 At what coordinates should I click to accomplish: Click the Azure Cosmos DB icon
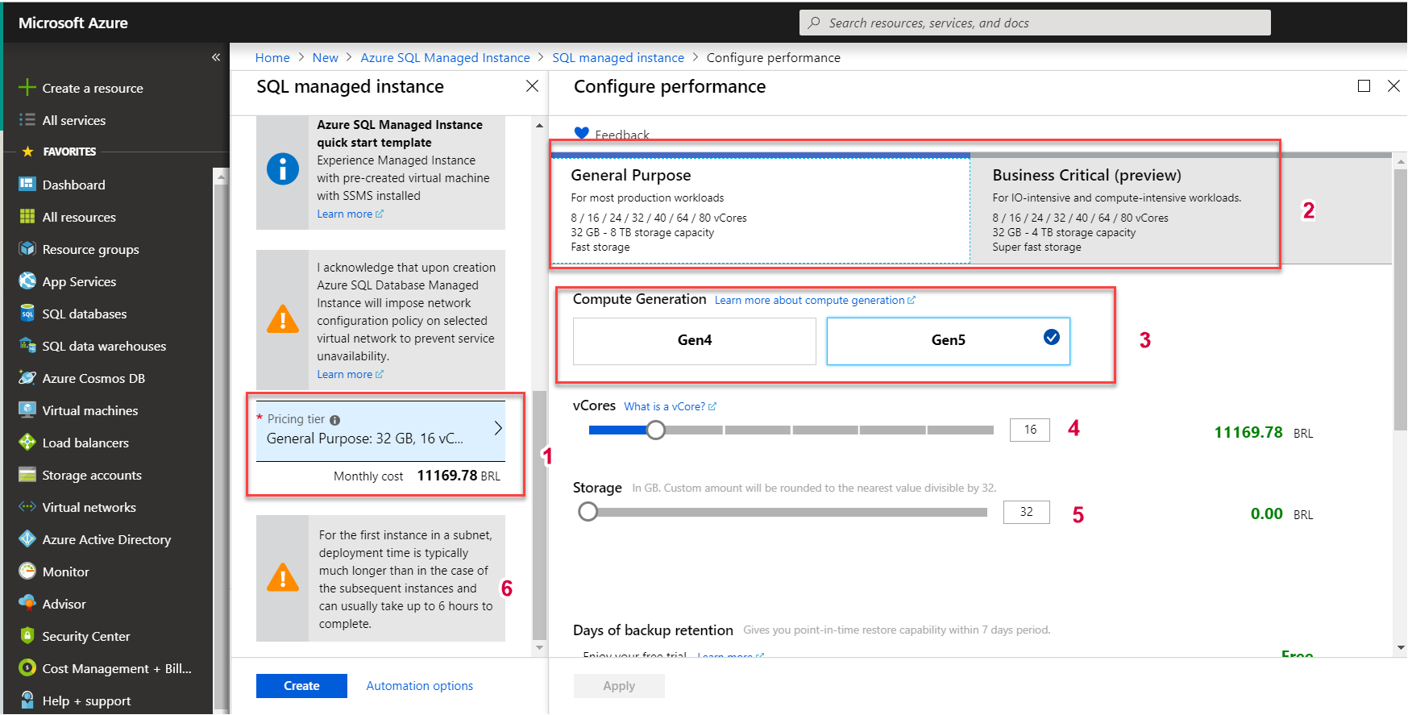point(27,378)
